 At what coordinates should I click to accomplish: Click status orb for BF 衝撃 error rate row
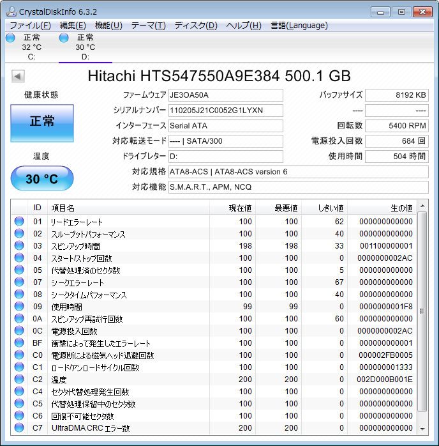(19, 342)
